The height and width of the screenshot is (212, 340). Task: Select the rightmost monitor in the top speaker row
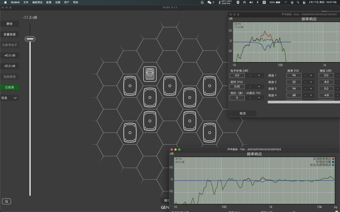coord(210,86)
